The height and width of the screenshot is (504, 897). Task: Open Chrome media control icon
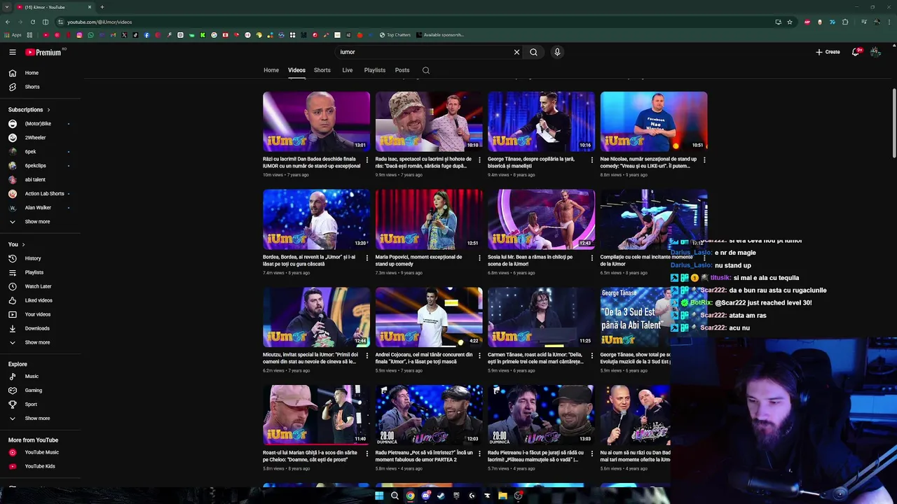(863, 22)
